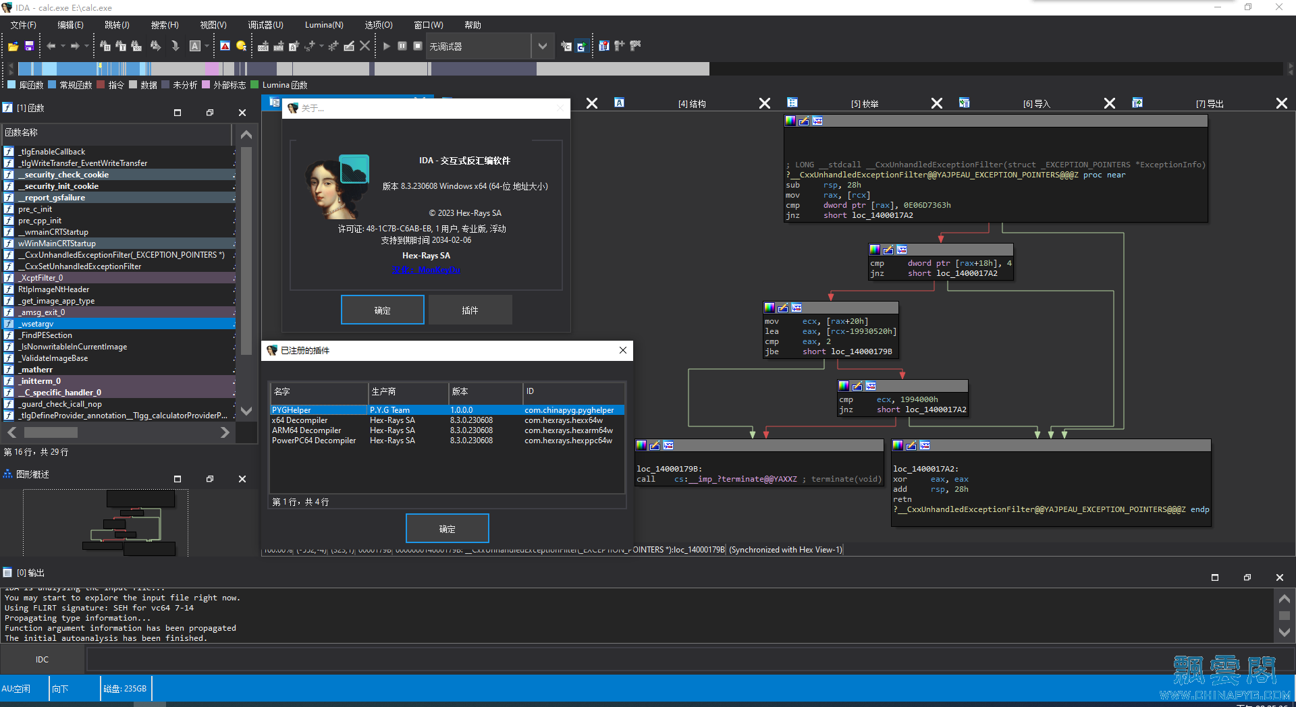Screen dimensions: 1296x707
Task: Click the 库函数 light blue legend swatch
Action: 11,84
